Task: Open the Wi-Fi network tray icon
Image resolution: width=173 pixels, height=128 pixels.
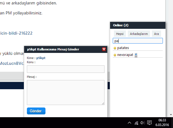Action: click(x=136, y=123)
